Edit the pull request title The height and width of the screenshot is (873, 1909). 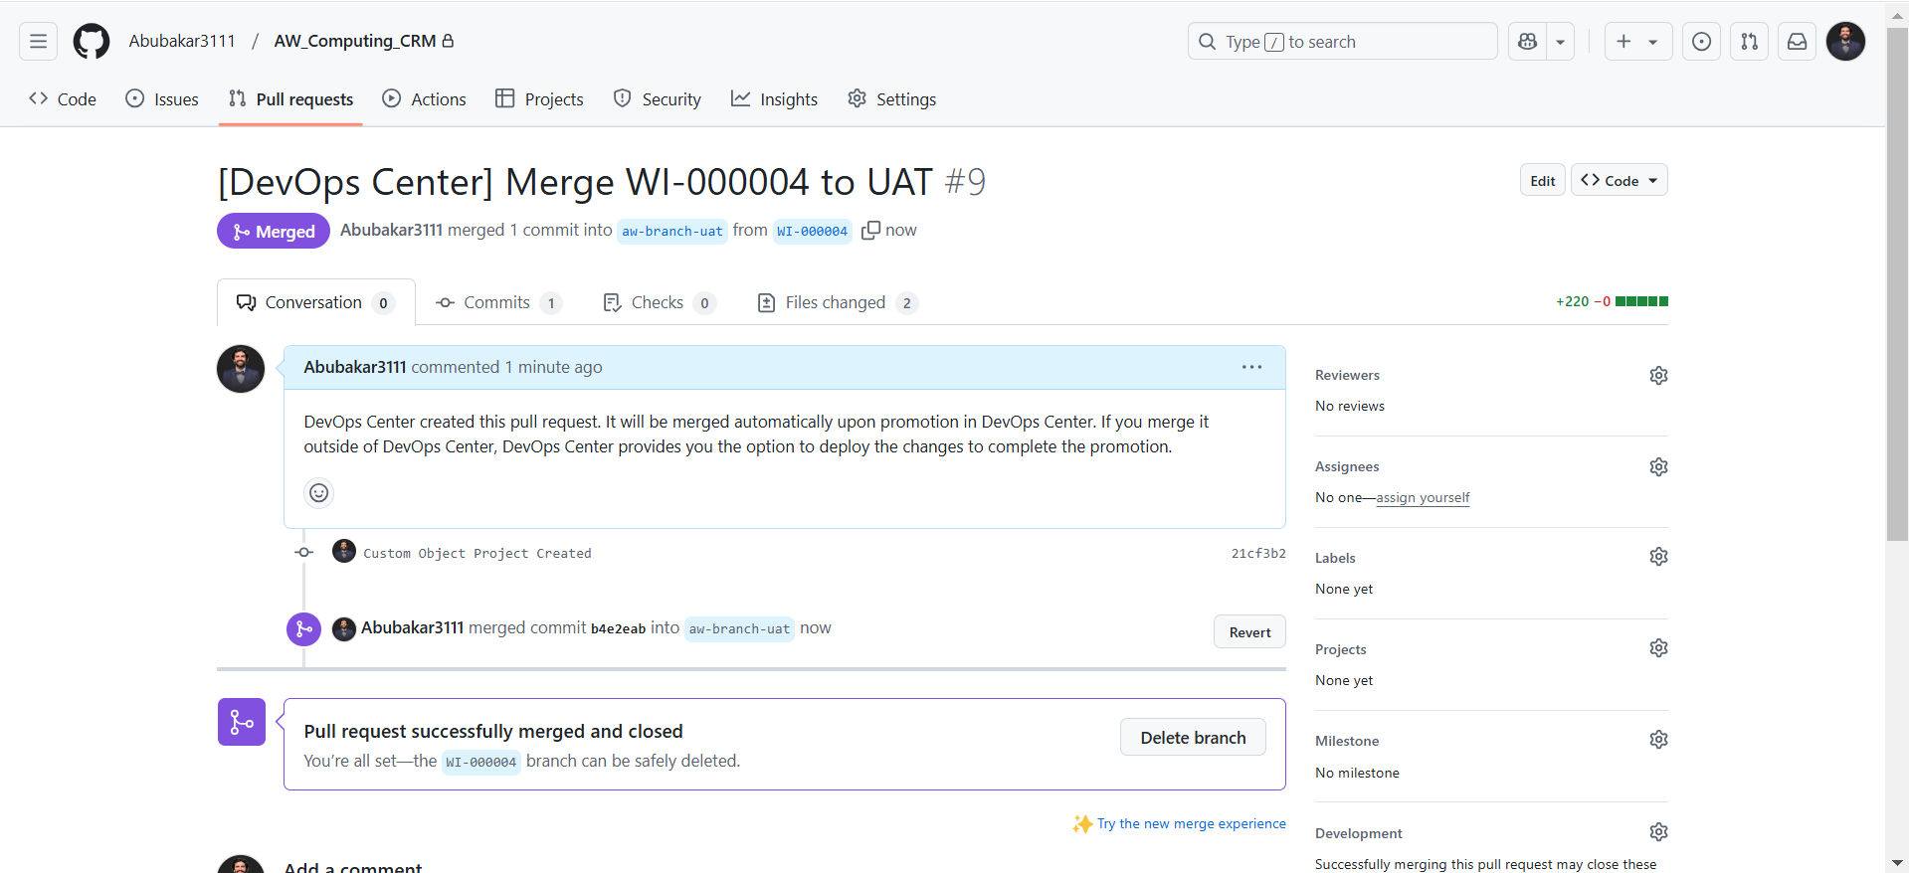[x=1543, y=180]
